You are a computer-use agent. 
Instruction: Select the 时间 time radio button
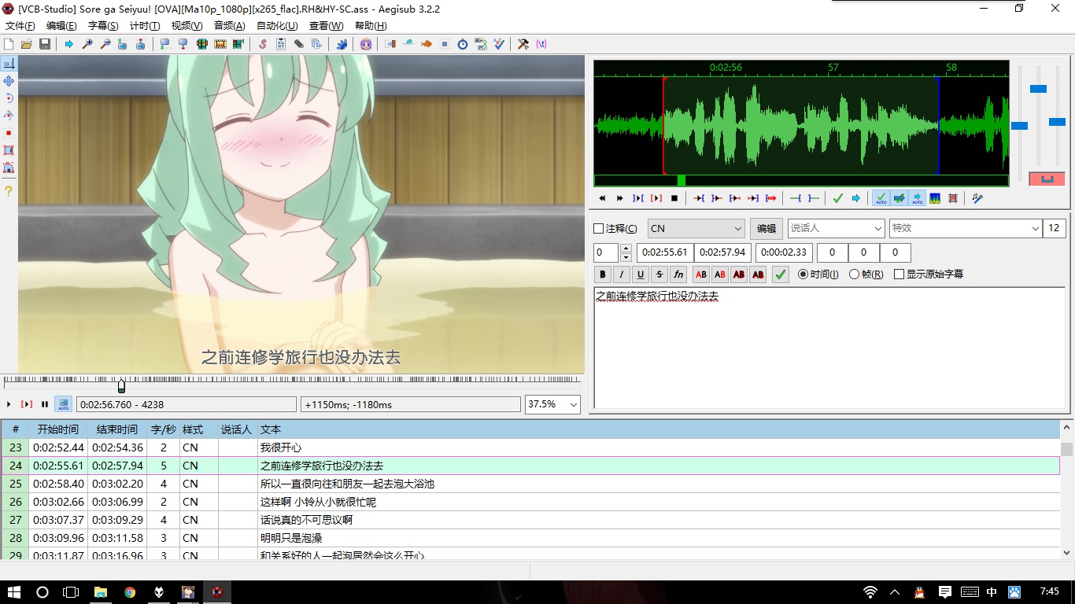[803, 274]
